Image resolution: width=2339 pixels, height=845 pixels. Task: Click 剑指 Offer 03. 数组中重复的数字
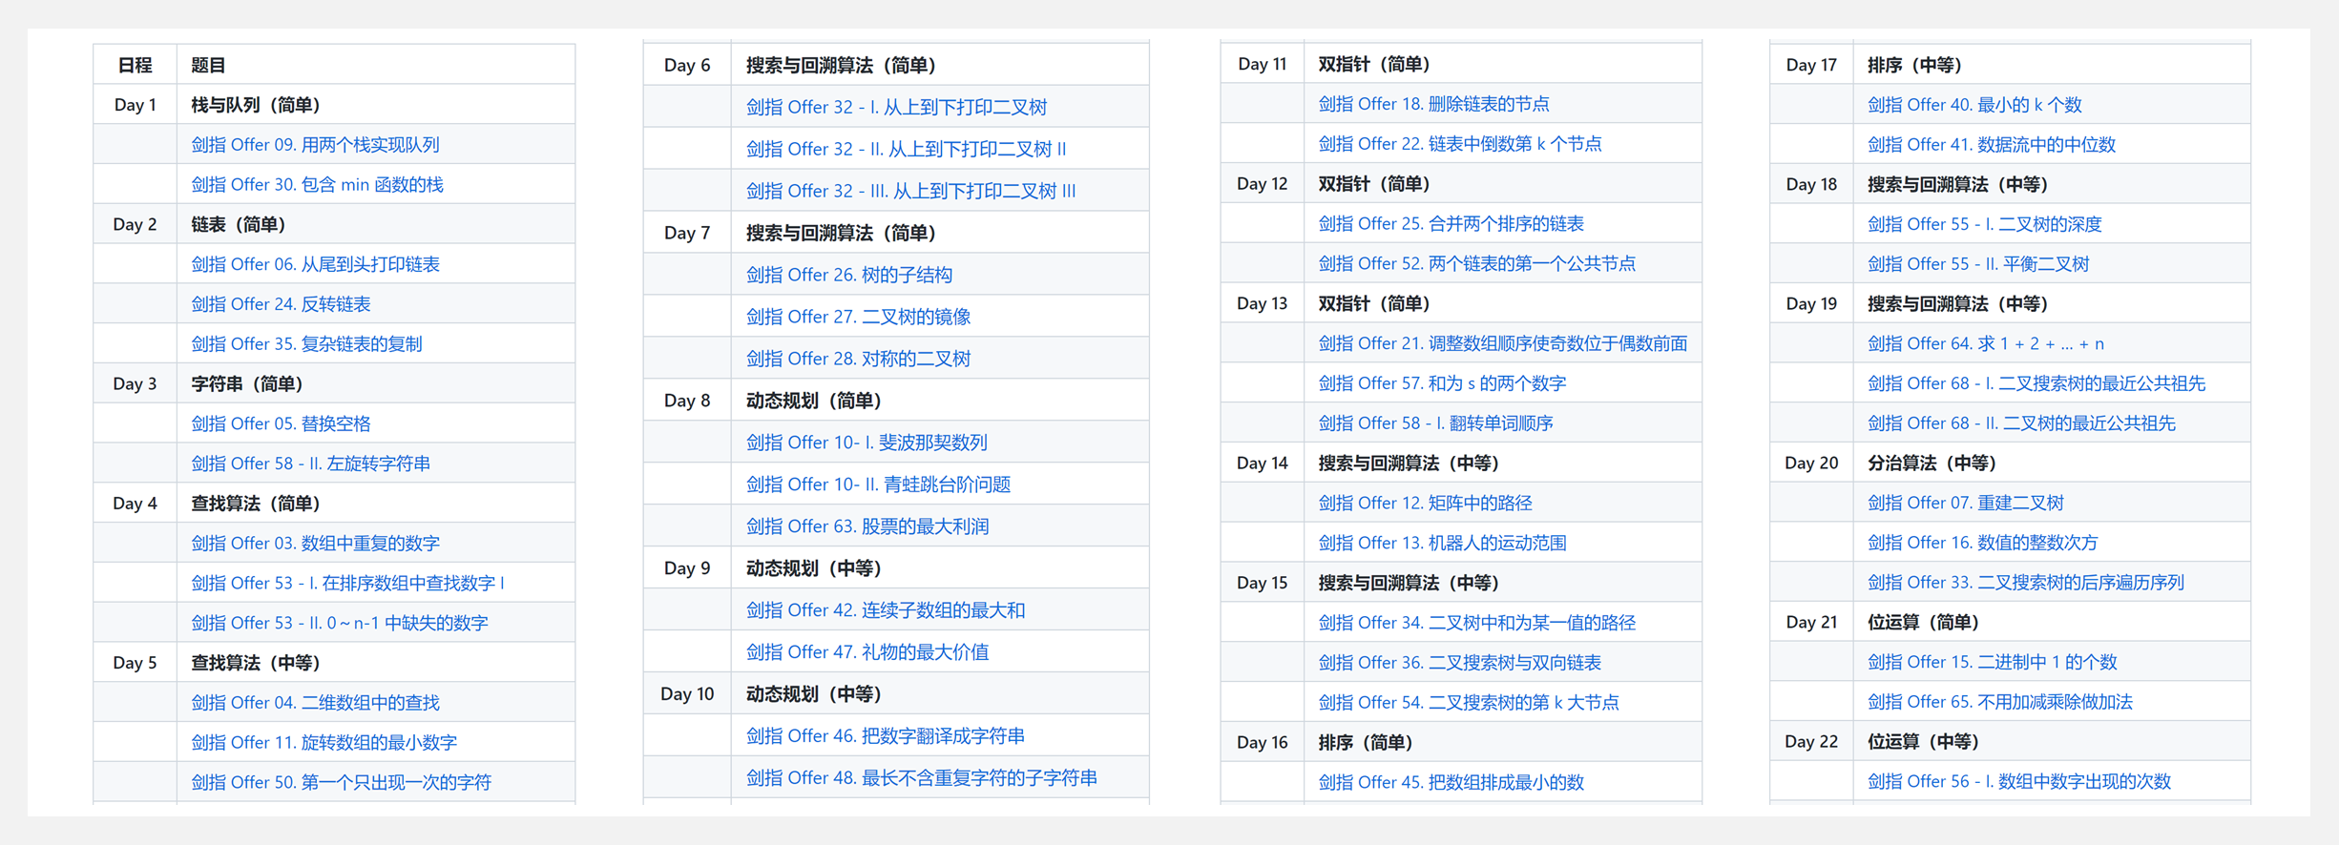[x=315, y=544]
